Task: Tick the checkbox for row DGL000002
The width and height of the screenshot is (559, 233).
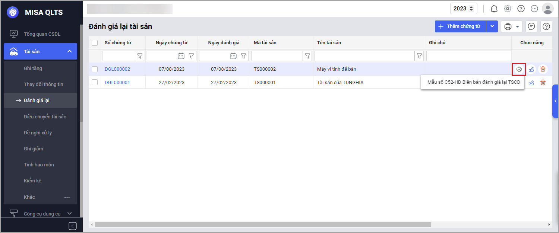Action: [95, 69]
